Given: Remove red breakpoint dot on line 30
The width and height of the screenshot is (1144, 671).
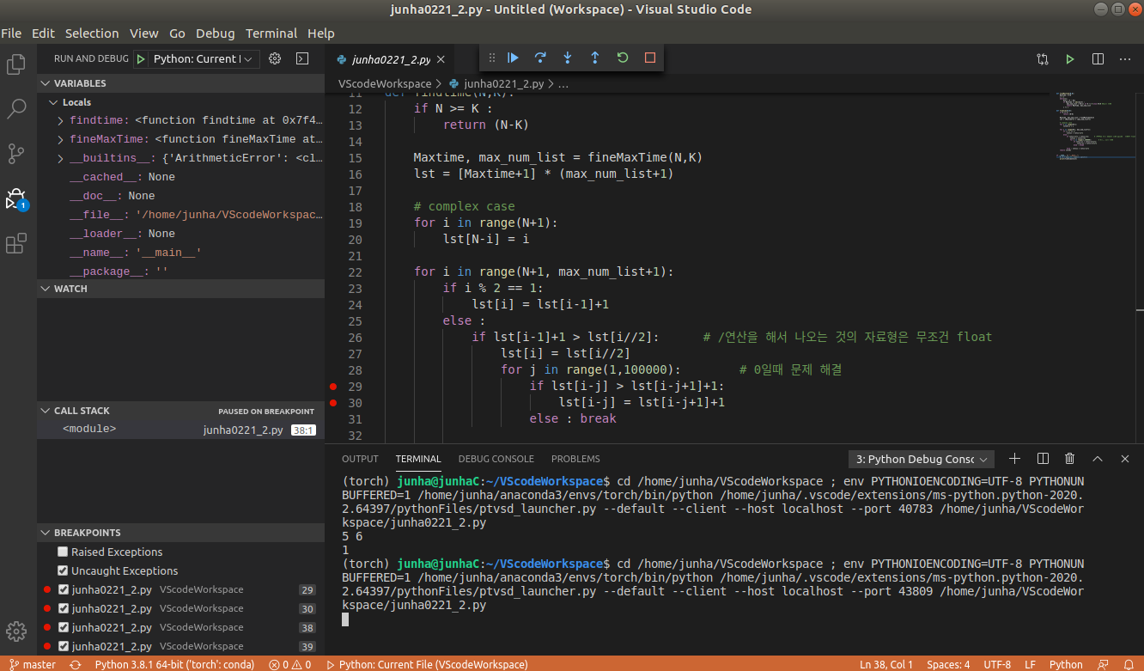Looking at the screenshot, I should 333,403.
